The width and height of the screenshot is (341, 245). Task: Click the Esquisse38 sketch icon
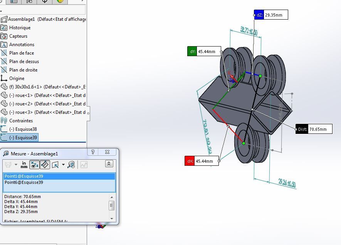(4, 129)
